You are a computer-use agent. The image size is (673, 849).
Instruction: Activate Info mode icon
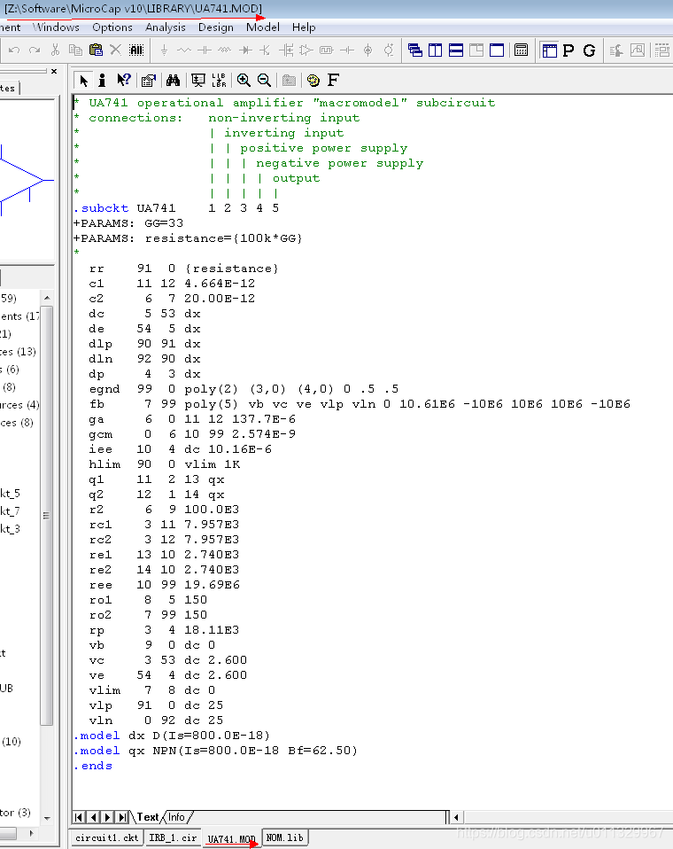pos(102,81)
